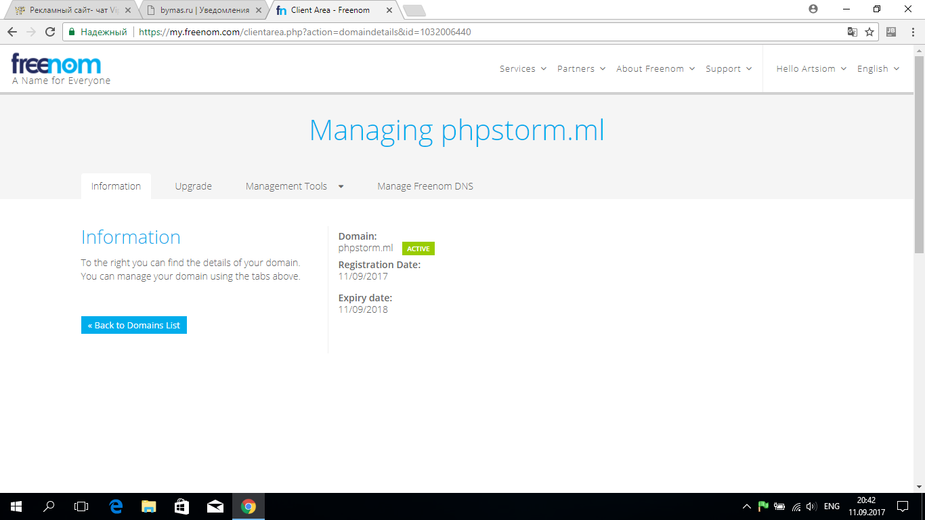Reload the page with the refresh icon

[49, 32]
